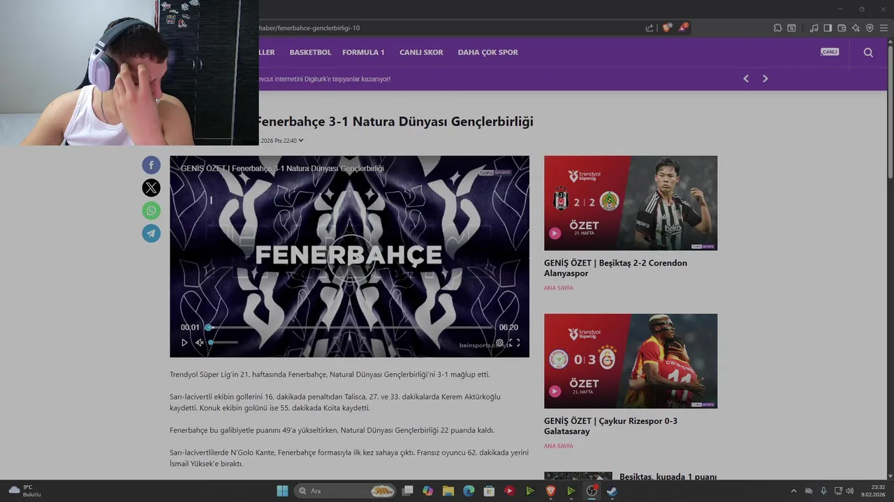Open the browser extensions puzzle icon
894x502 pixels.
777,28
